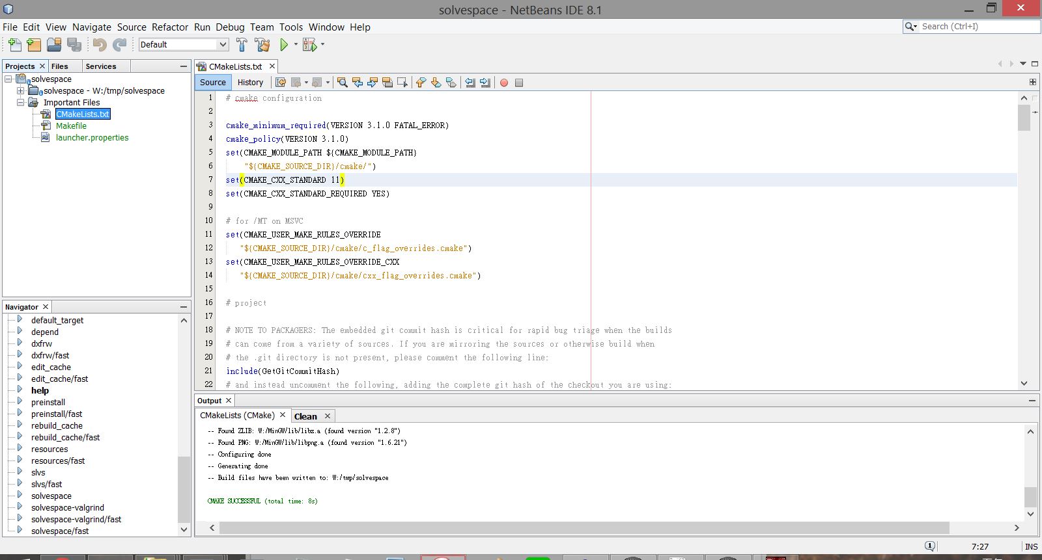Screen dimensions: 1042x560
Task: Collapse the solvespace root project node
Action: [x=8, y=79]
